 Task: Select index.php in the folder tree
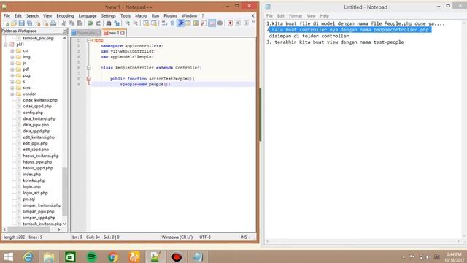pyautogui.click(x=32, y=175)
